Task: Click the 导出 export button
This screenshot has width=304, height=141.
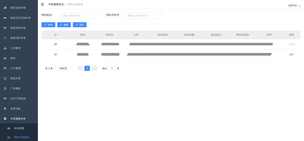Action: point(80,25)
